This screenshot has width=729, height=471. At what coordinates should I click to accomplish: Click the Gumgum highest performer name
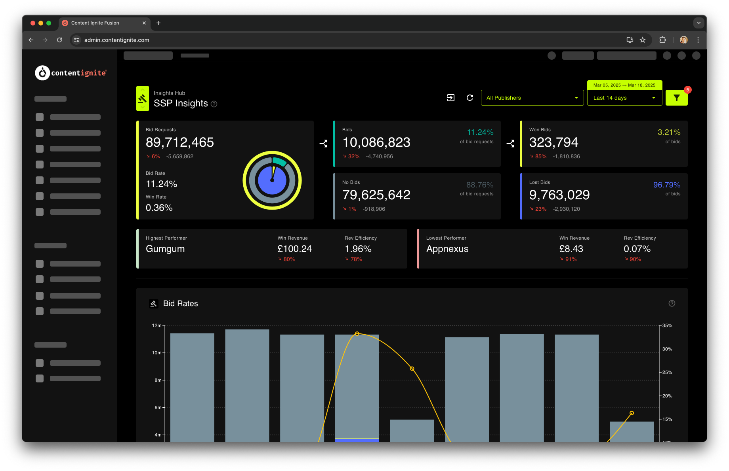[165, 249]
